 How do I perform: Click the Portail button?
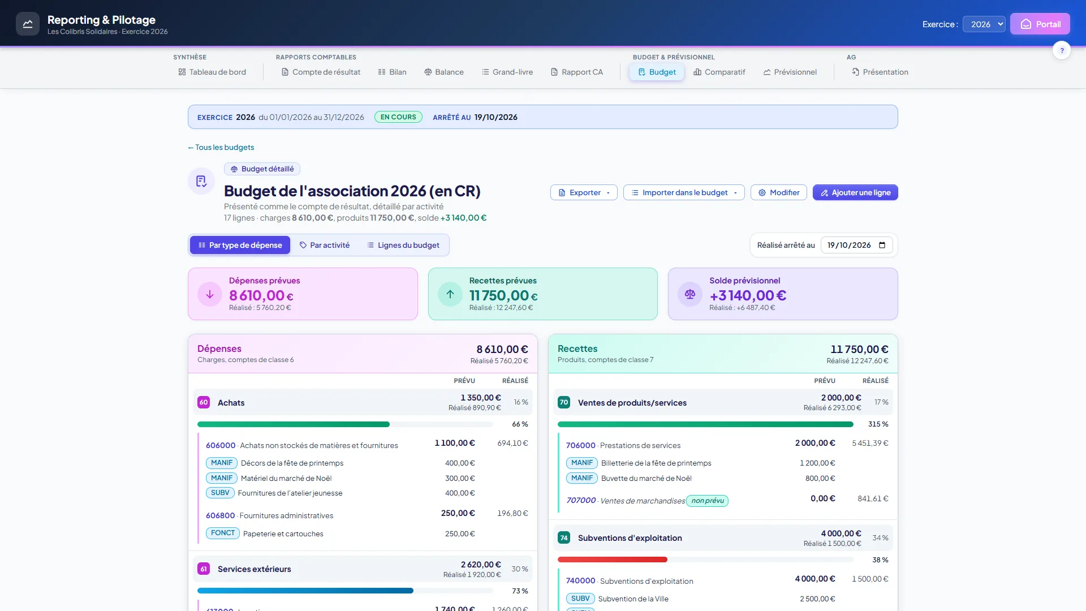[x=1040, y=24]
